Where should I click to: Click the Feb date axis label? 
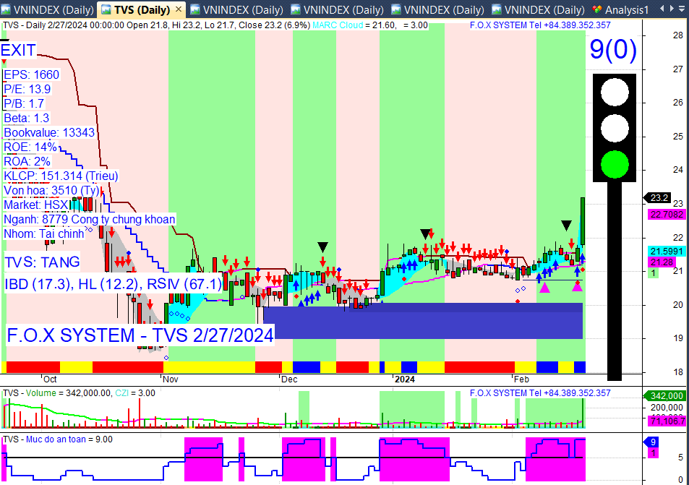click(521, 379)
